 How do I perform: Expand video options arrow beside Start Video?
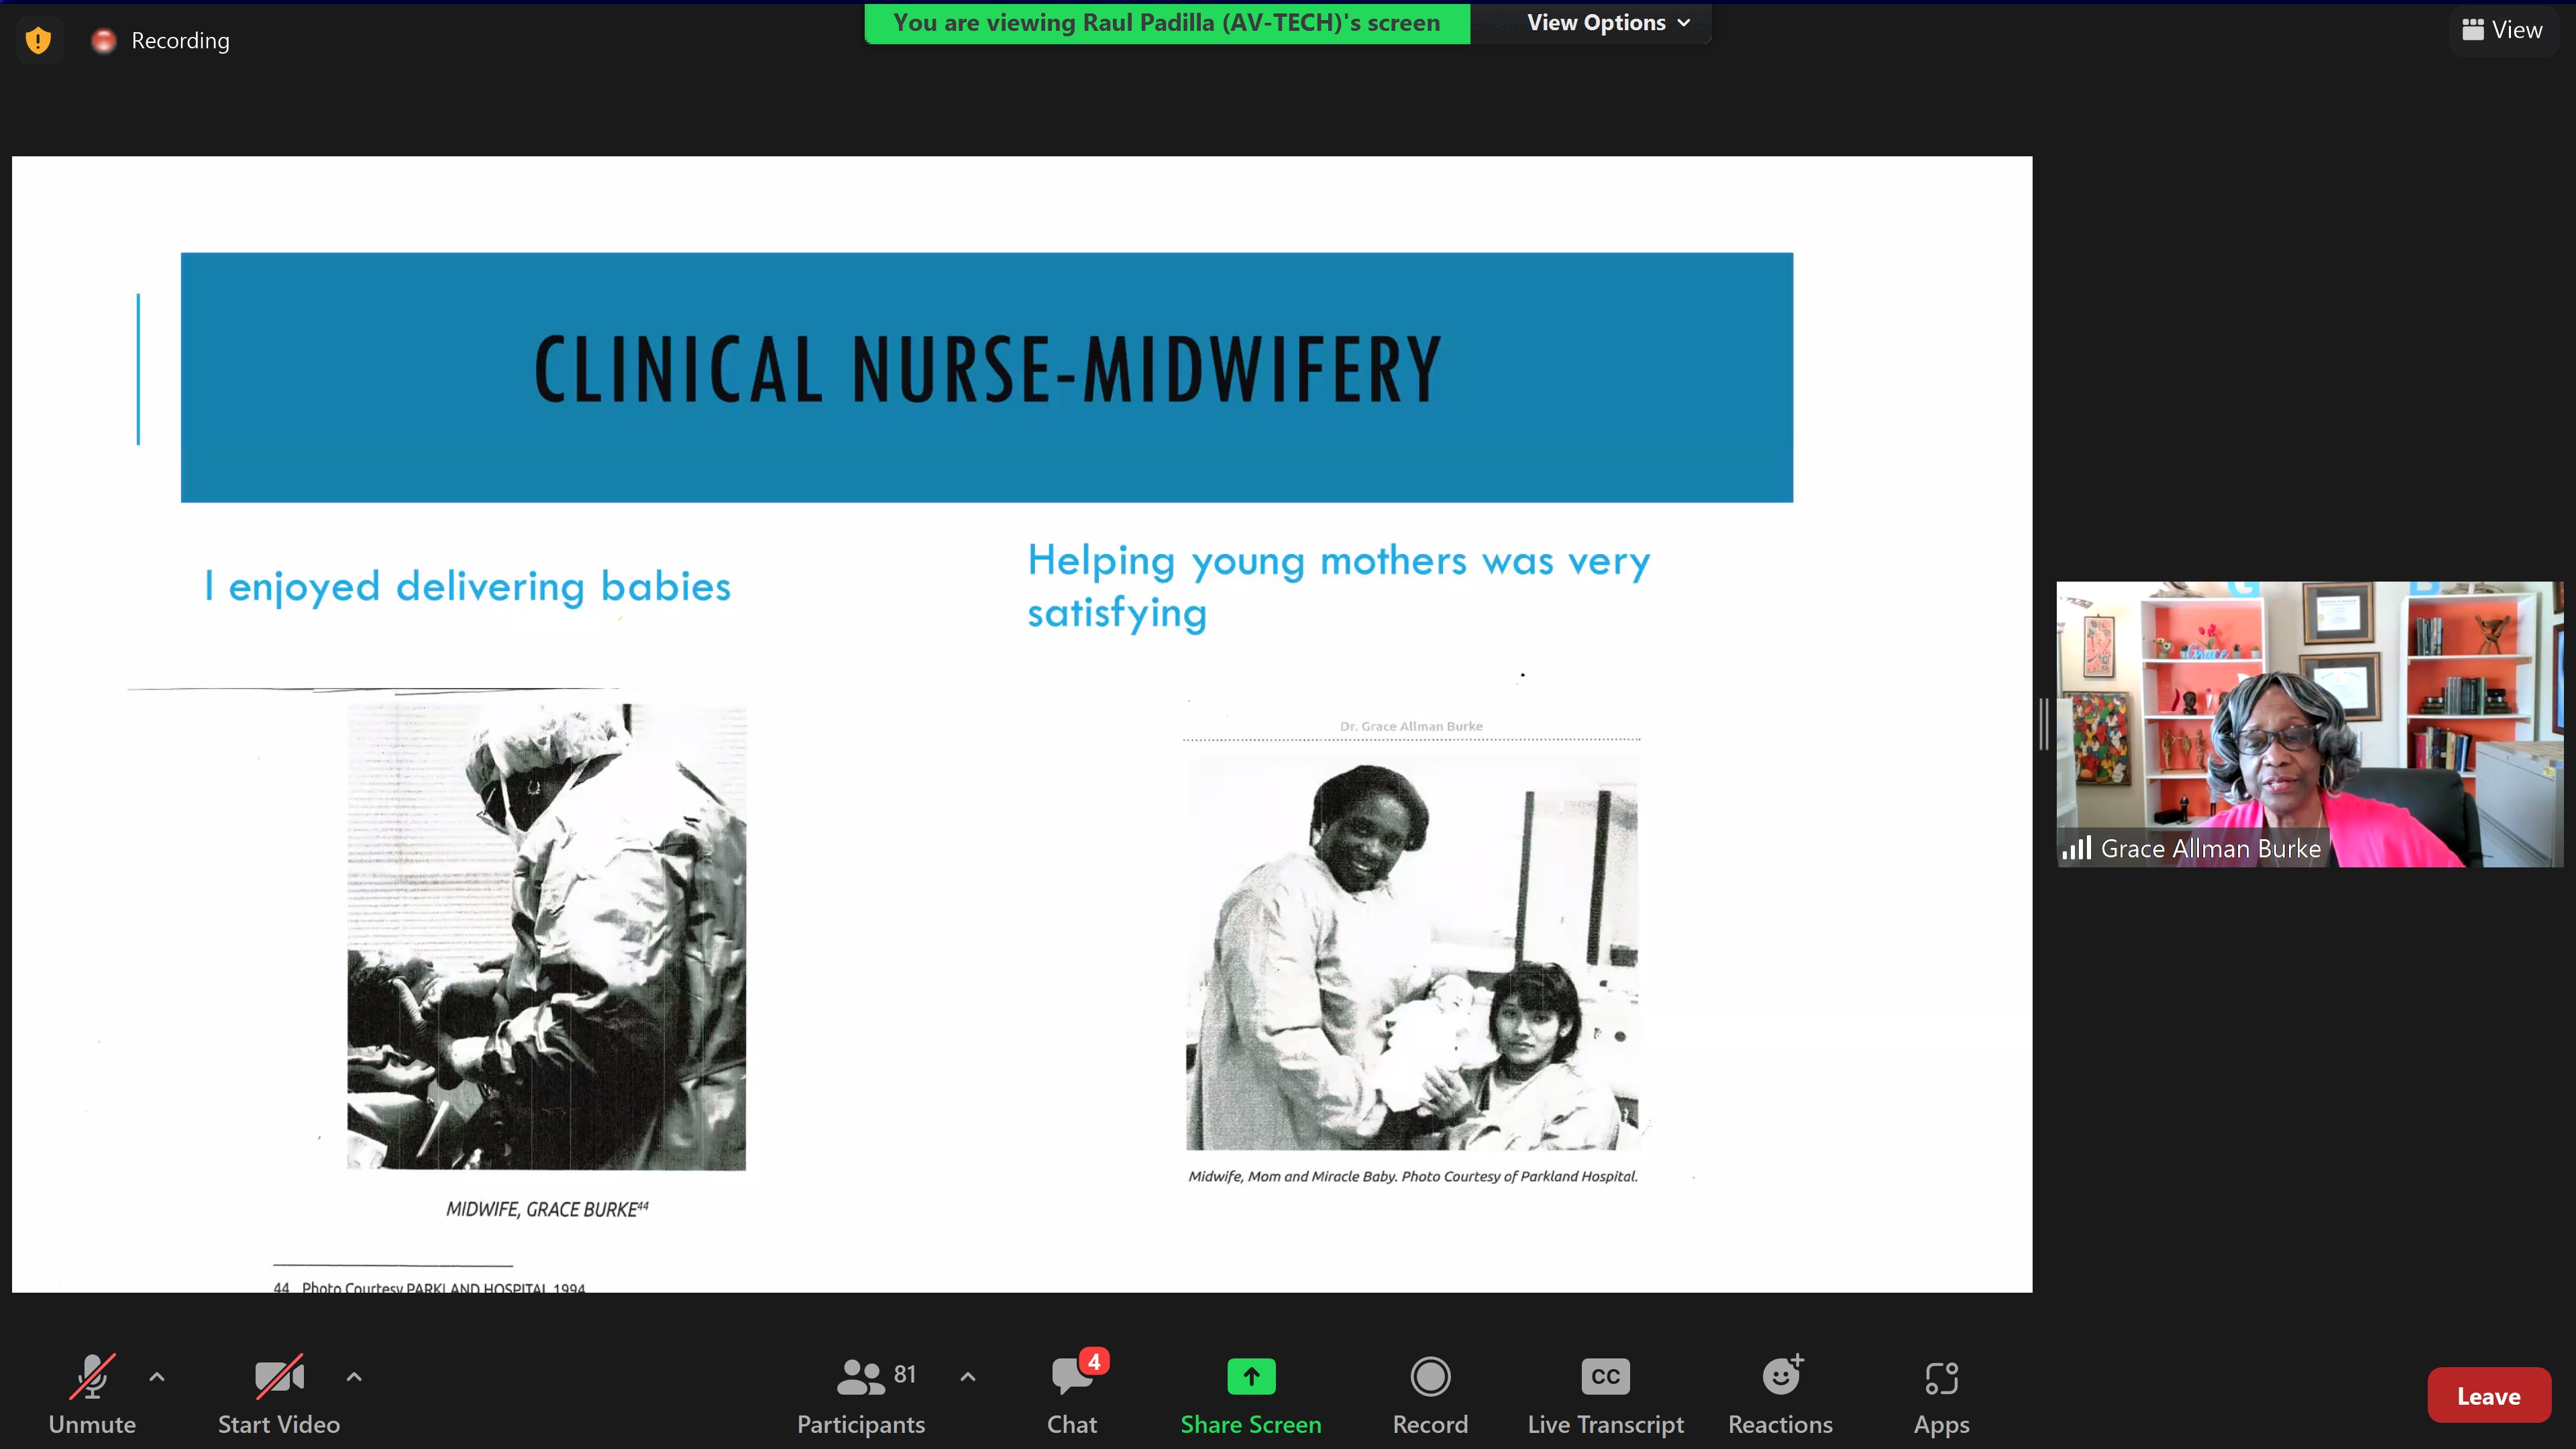354,1377
